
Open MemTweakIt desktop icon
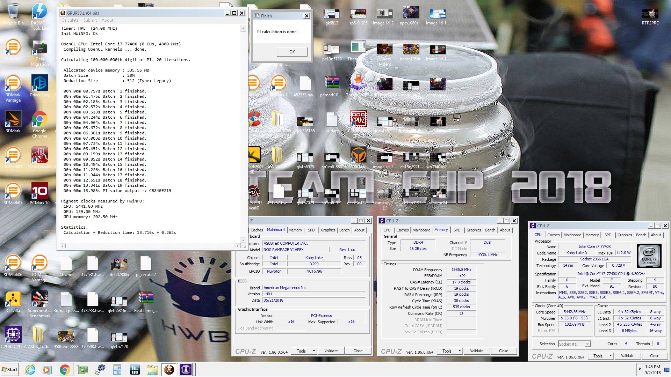coord(39,158)
